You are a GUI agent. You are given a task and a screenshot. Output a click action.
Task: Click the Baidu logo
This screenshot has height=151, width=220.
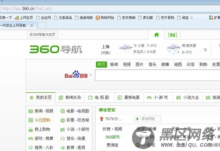click(76, 74)
